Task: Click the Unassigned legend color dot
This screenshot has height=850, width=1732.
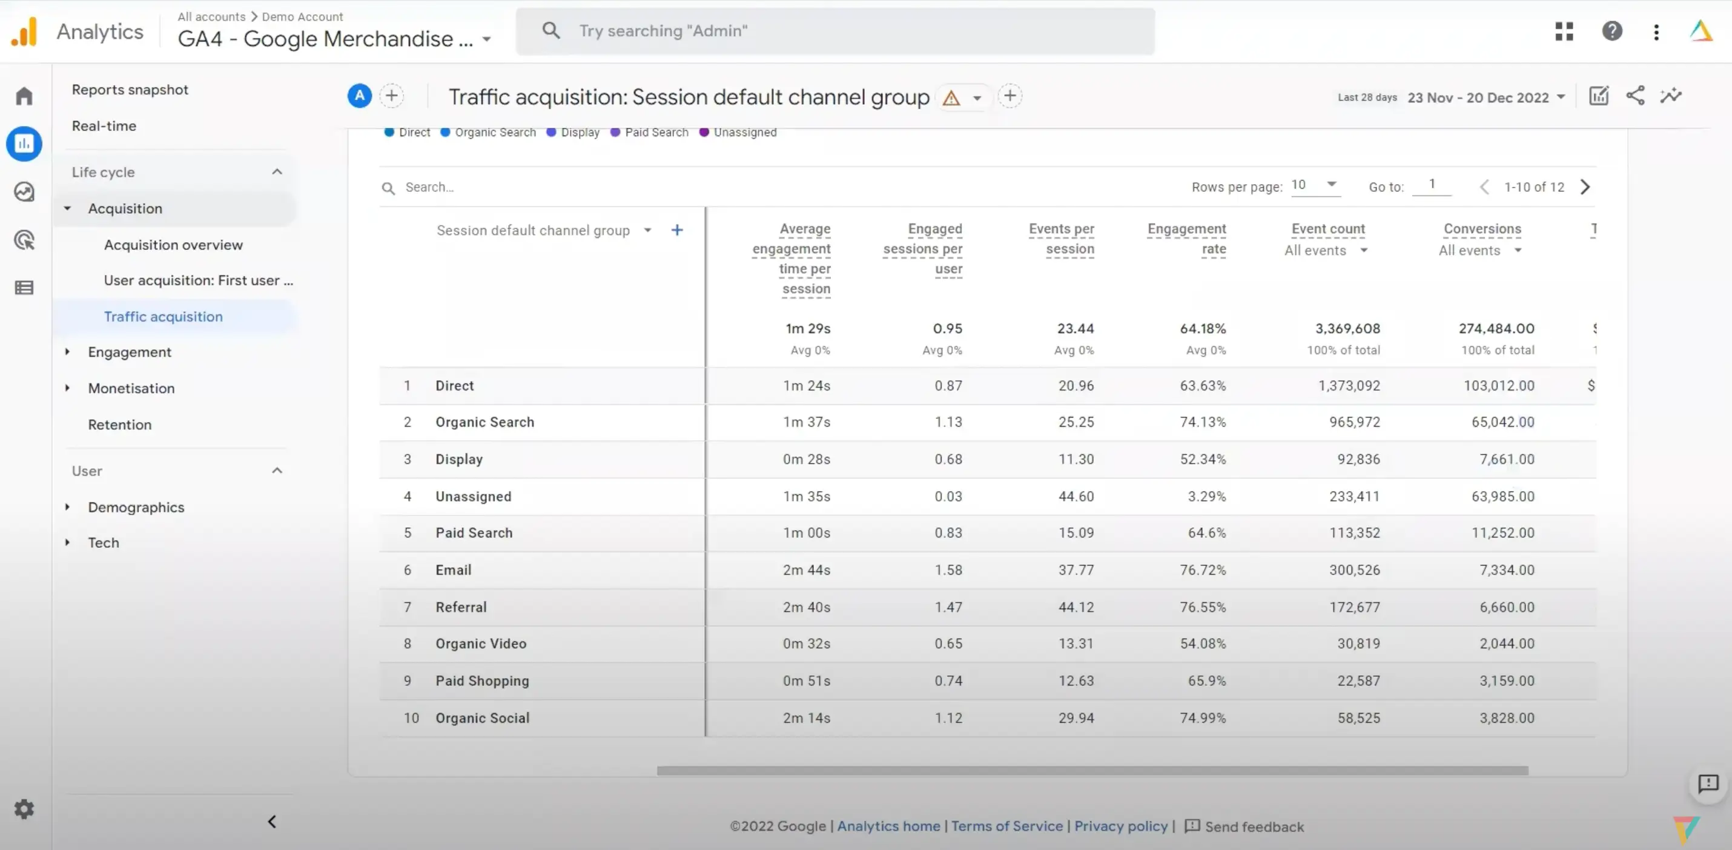Action: tap(704, 132)
